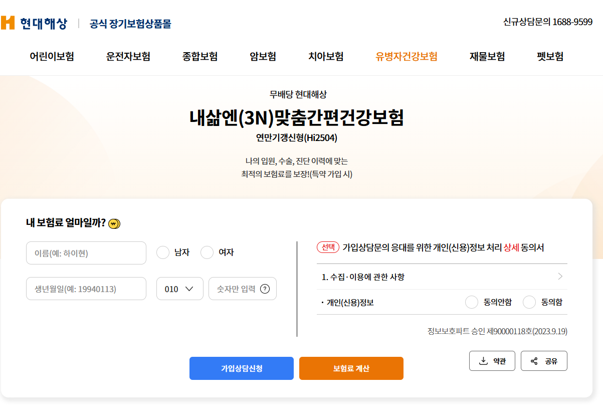This screenshot has height=406, width=603.
Task: Open the 재물보험 menu
Action: 487,56
